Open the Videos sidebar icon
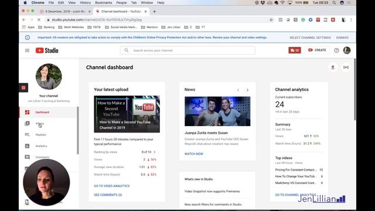This screenshot has height=211, width=375. pos(28,124)
